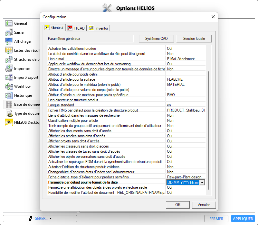Switch to the HiCAD tab
Screen dimensions: 258x225
(x=76, y=28)
